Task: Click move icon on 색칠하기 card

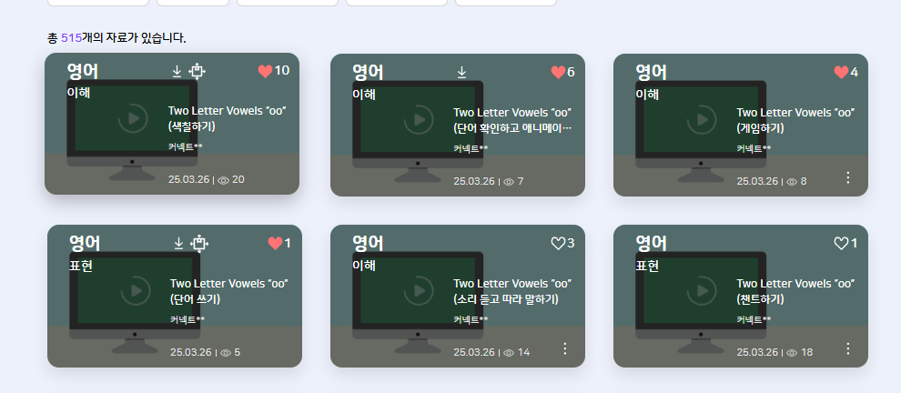Action: (197, 71)
